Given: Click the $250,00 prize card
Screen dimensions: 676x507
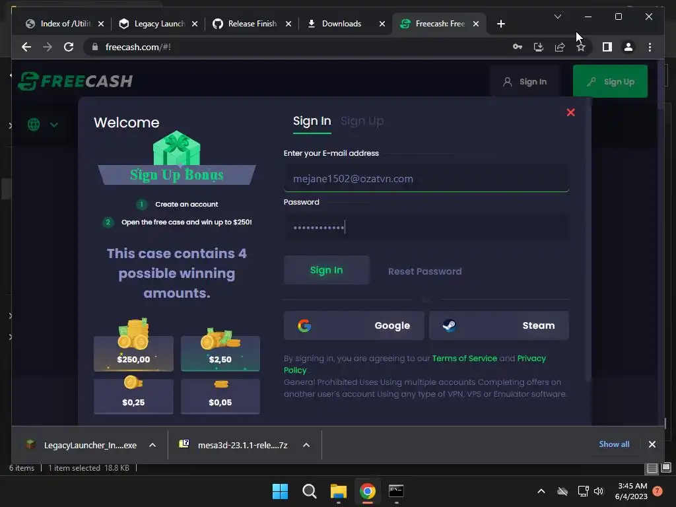Looking at the screenshot, I should click(133, 353).
